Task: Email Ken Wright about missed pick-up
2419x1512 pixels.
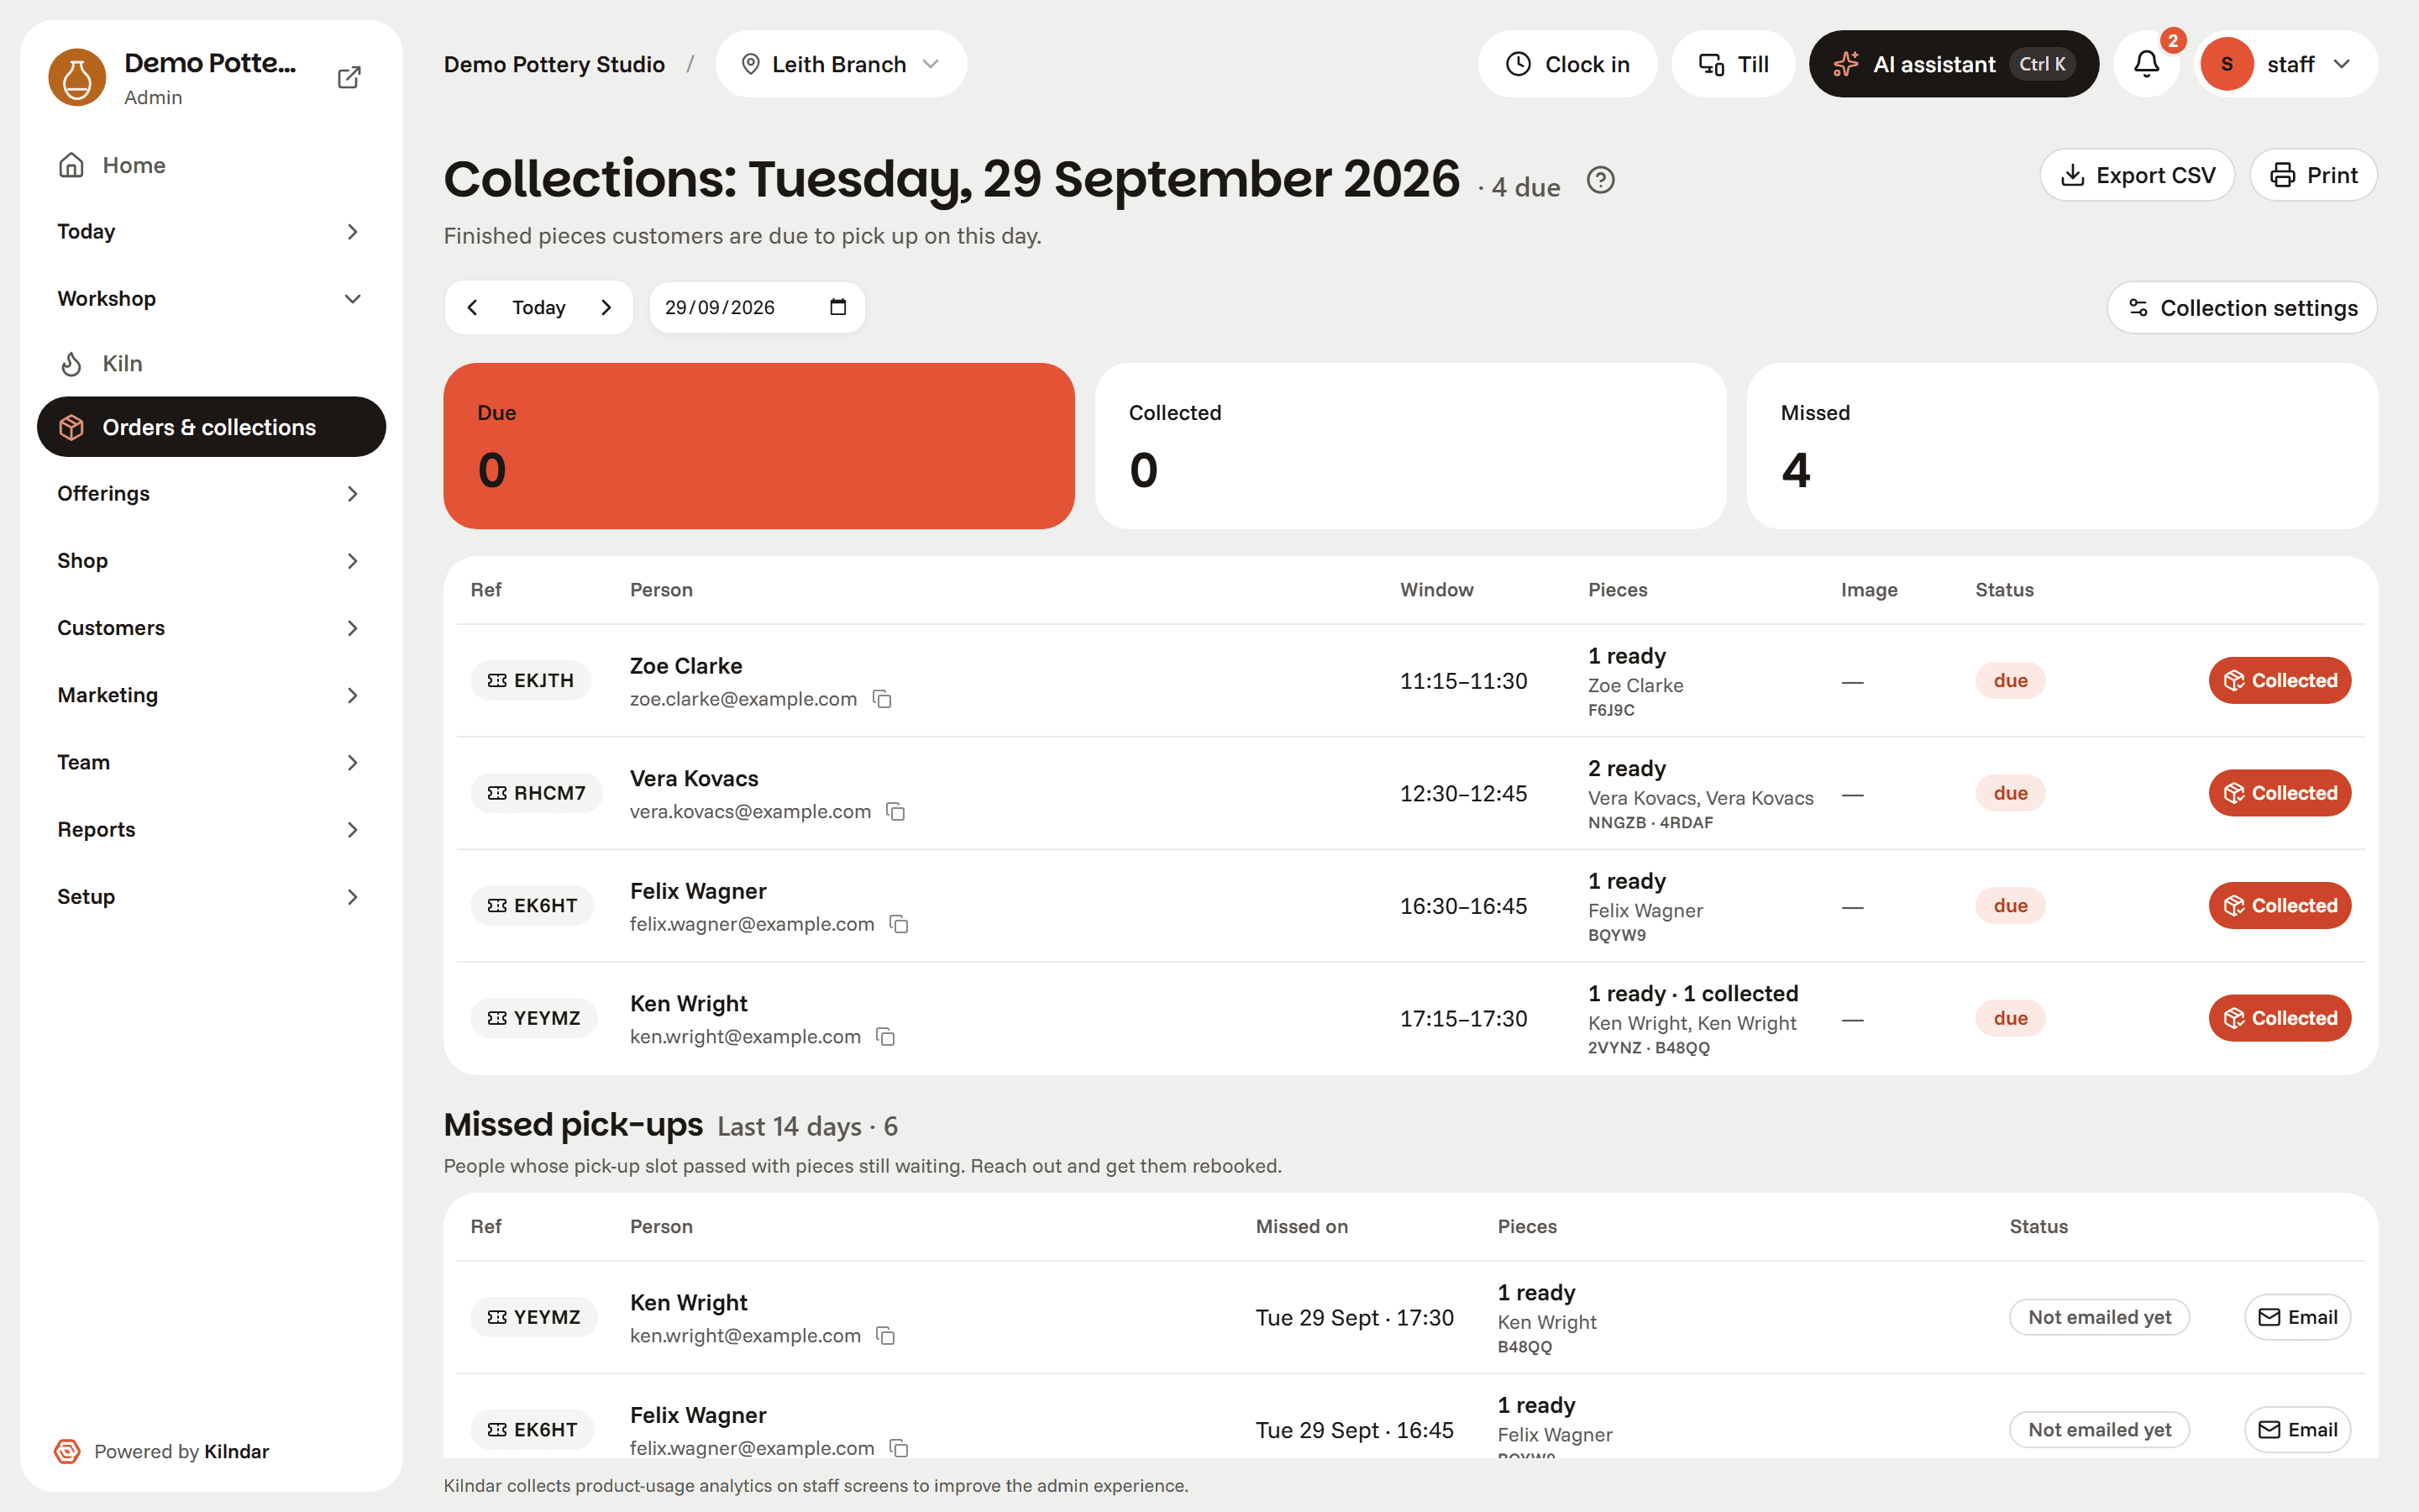Action: pos(2297,1318)
